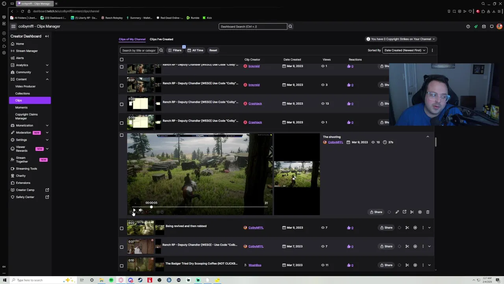This screenshot has width=504, height=284.
Task: Expand the Being revived and then robbed row
Action: pos(429,228)
